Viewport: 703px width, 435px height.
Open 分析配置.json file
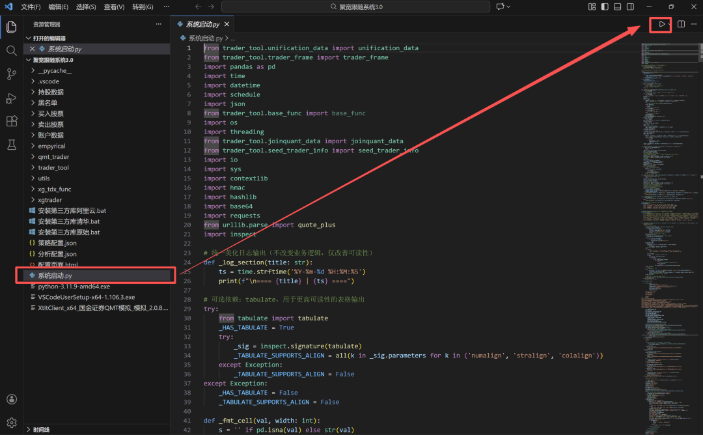57,254
